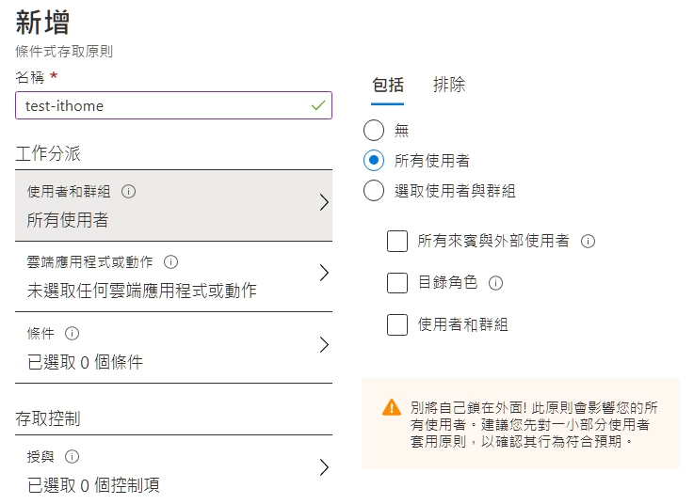Switch to the 包括 tab
This screenshot has height=504, width=694.
(x=388, y=85)
